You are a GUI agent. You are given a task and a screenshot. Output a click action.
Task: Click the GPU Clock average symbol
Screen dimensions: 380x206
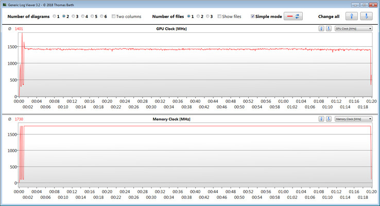(x=9, y=29)
